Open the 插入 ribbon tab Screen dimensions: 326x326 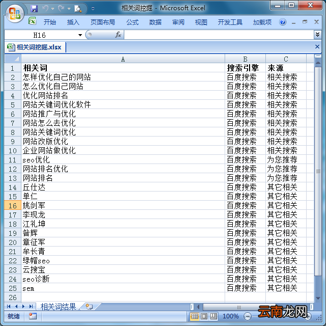[x=73, y=22]
